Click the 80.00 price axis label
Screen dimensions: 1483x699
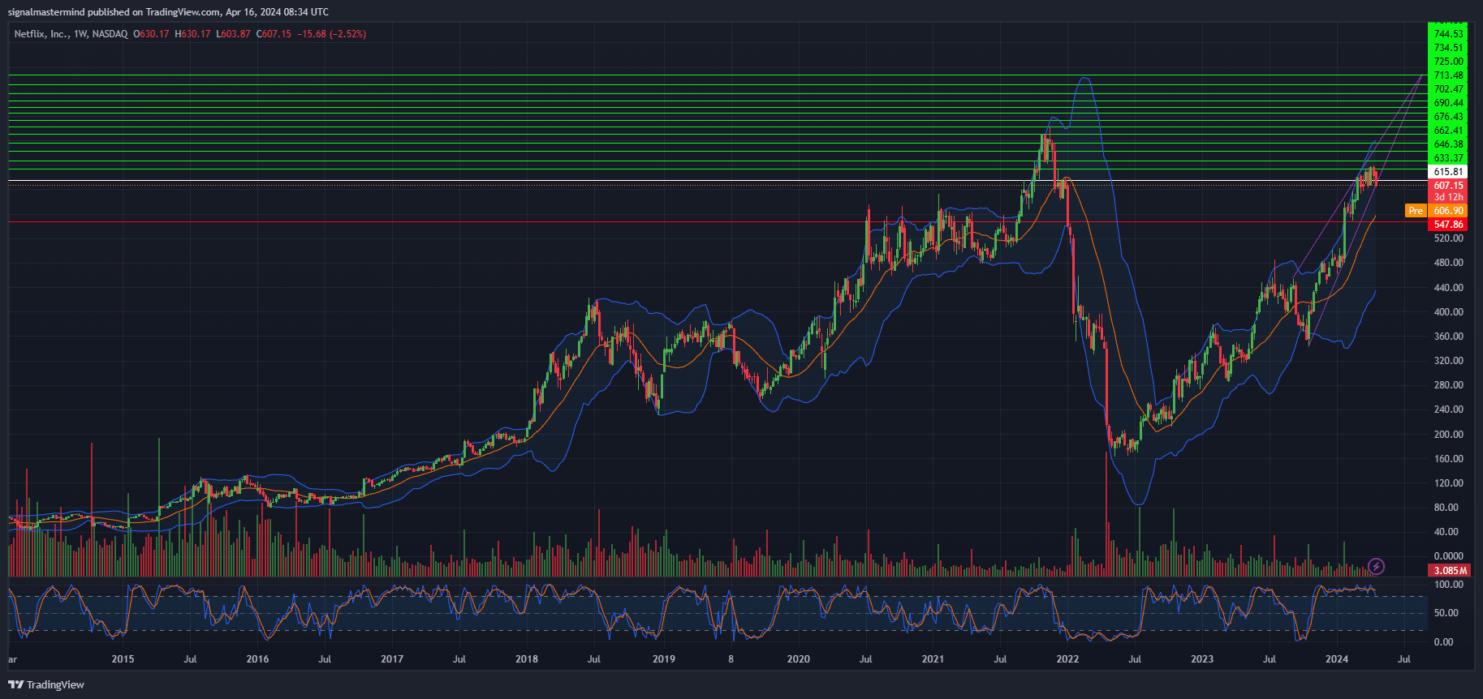pyautogui.click(x=1448, y=508)
